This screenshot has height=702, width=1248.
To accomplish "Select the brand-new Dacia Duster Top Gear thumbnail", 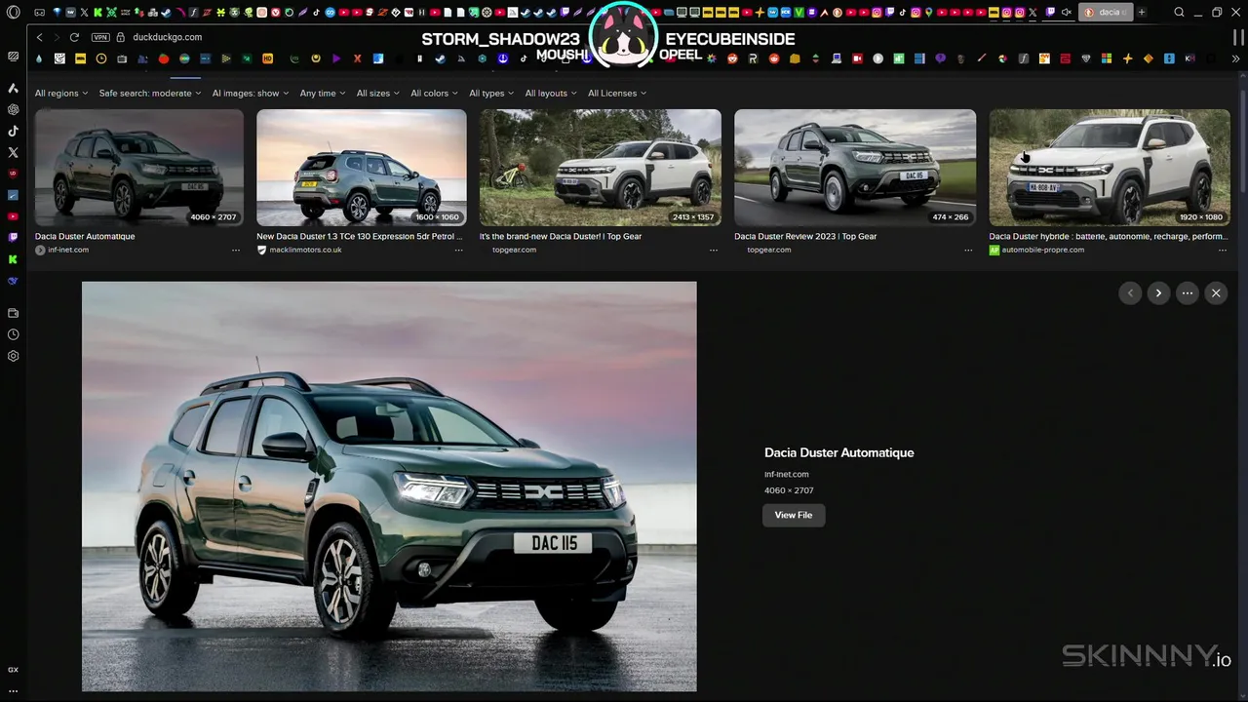I will pos(601,168).
